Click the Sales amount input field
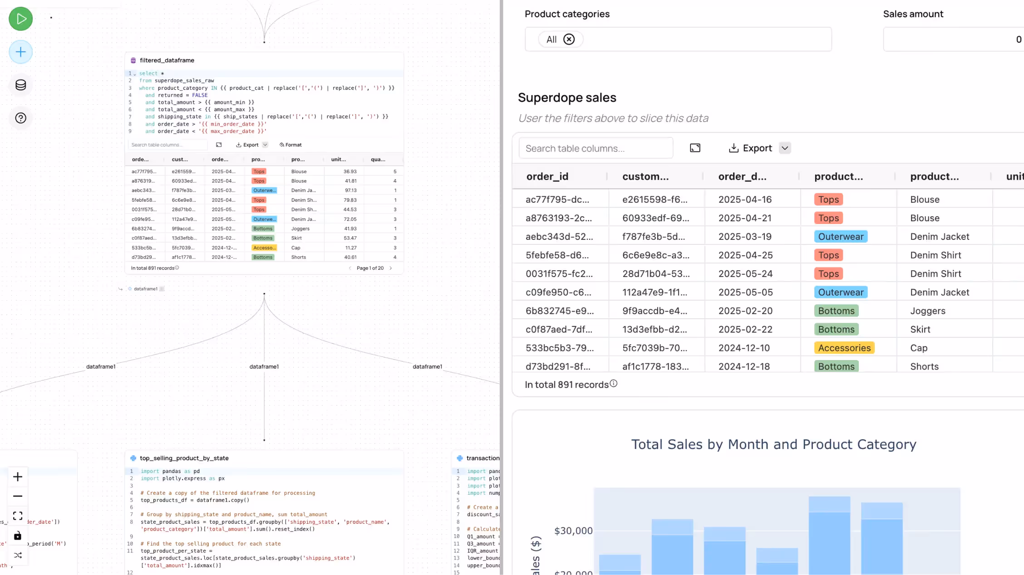The height and width of the screenshot is (575, 1024). point(953,39)
